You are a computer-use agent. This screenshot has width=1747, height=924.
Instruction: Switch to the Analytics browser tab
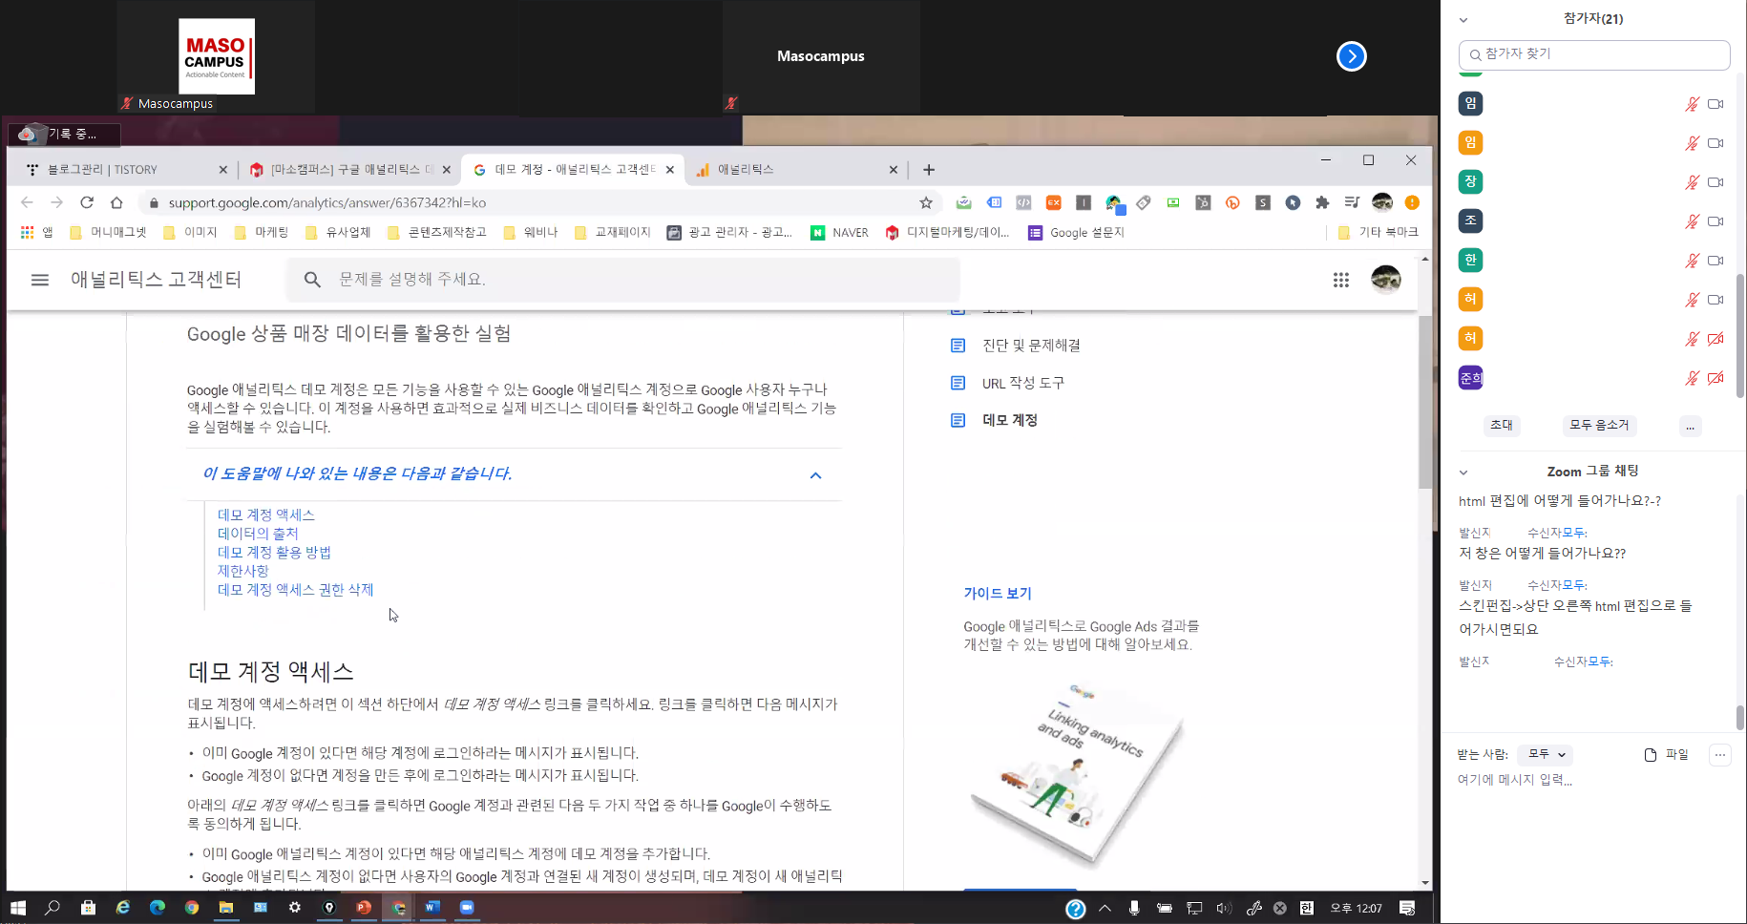pyautogui.click(x=792, y=170)
